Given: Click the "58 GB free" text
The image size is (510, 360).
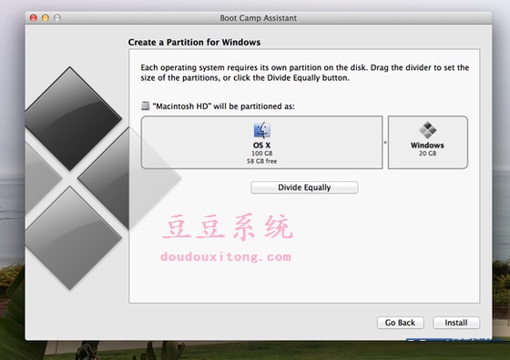Looking at the screenshot, I should [x=262, y=161].
